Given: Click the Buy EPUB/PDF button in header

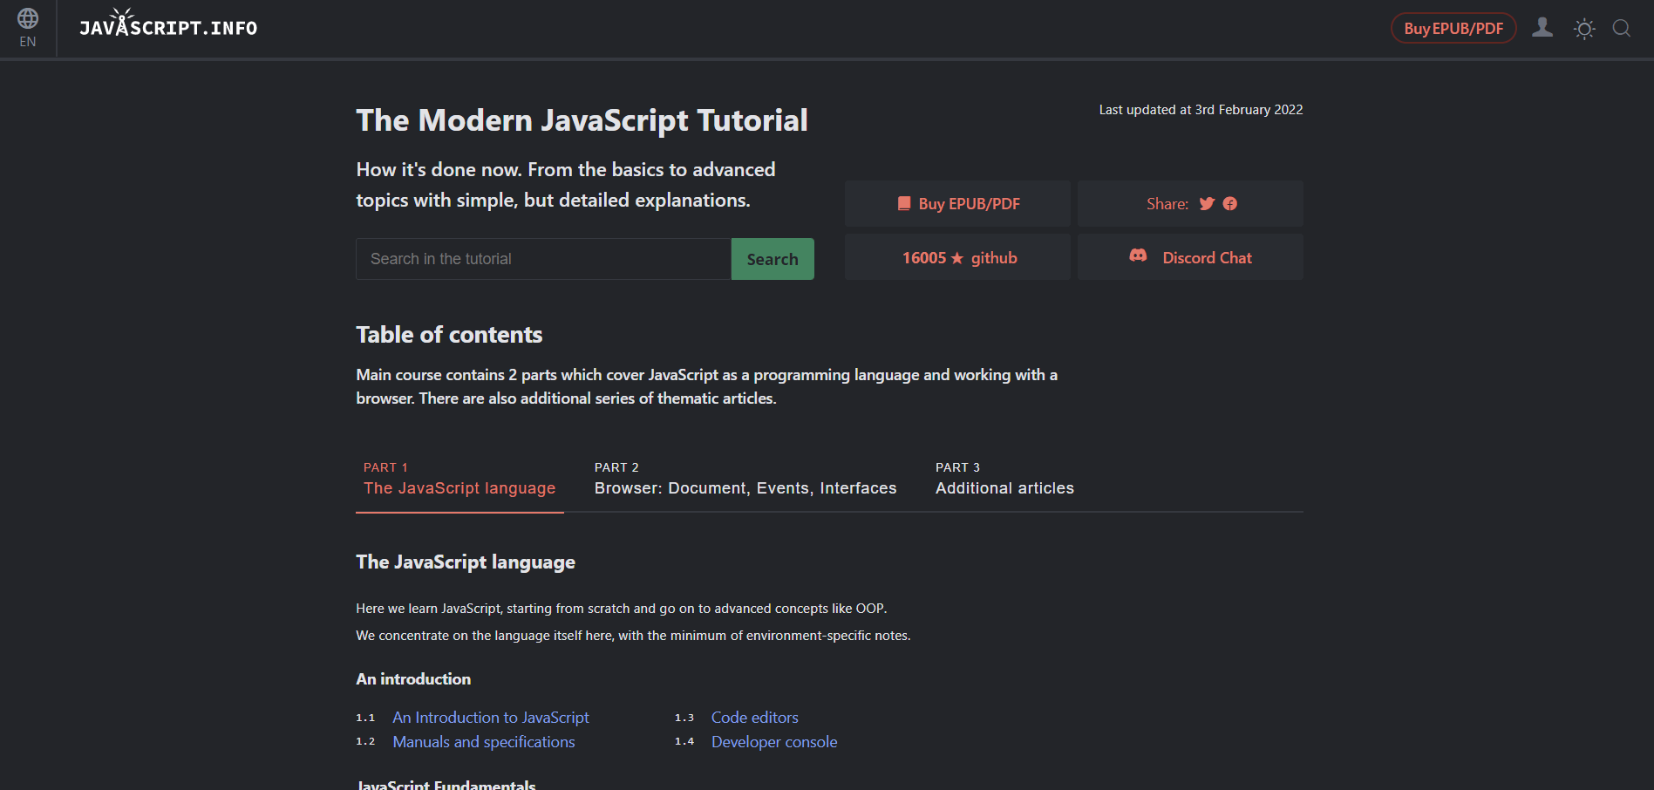Looking at the screenshot, I should coord(1453,29).
